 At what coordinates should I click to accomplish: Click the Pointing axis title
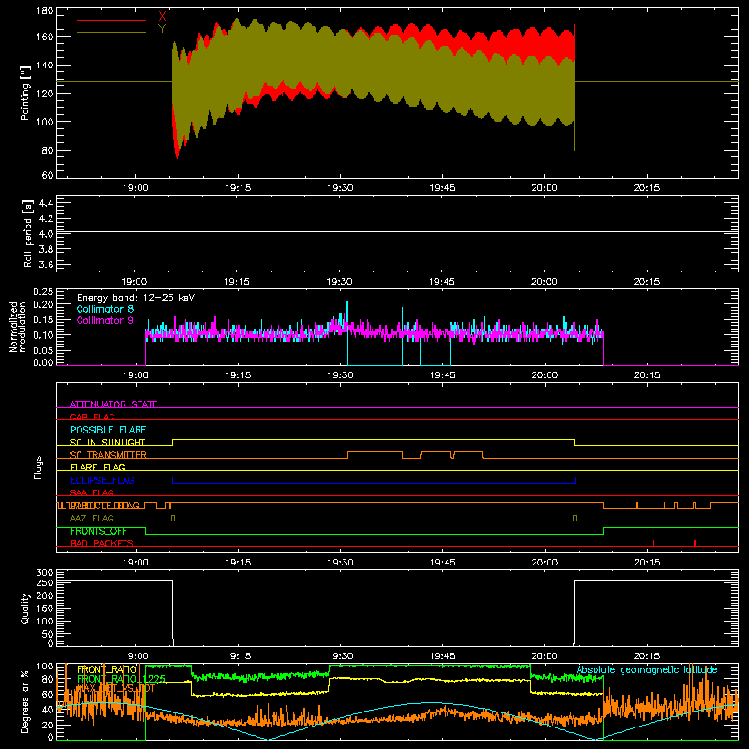coord(25,93)
